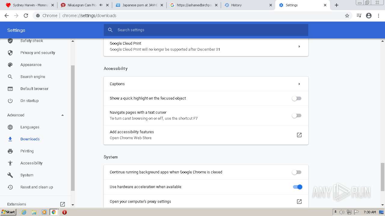This screenshot has width=385, height=216.
Task: Close the History tab
Action: pyautogui.click(x=270, y=5)
